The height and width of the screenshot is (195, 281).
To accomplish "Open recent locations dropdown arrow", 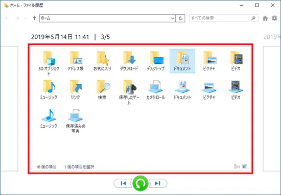I will click(25, 18).
